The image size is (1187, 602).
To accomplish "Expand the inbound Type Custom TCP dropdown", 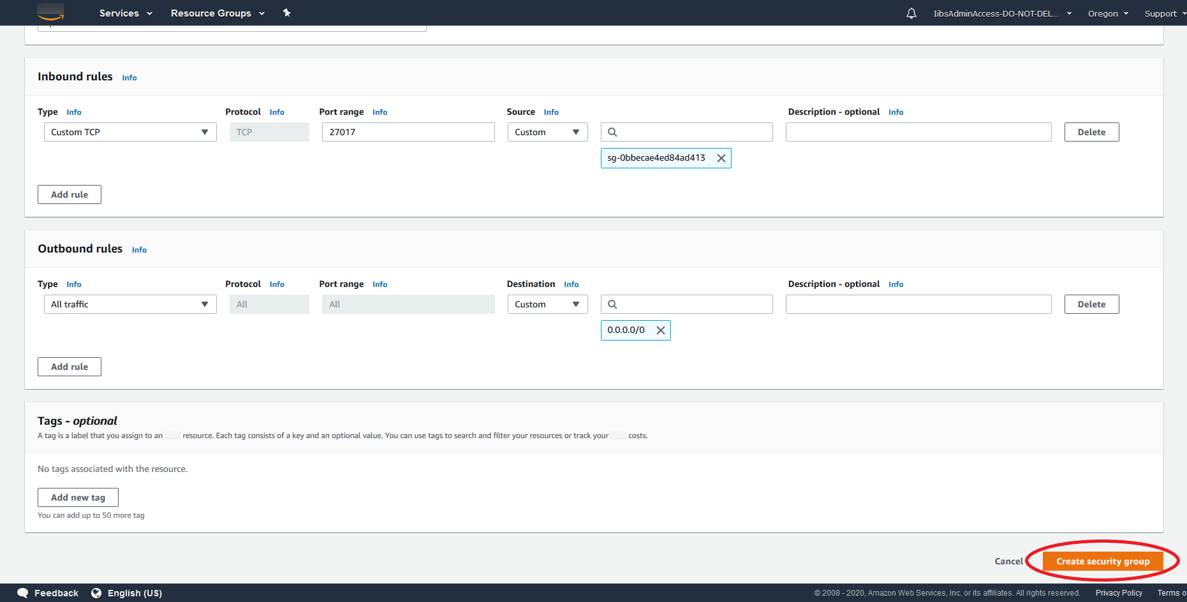I will click(130, 132).
